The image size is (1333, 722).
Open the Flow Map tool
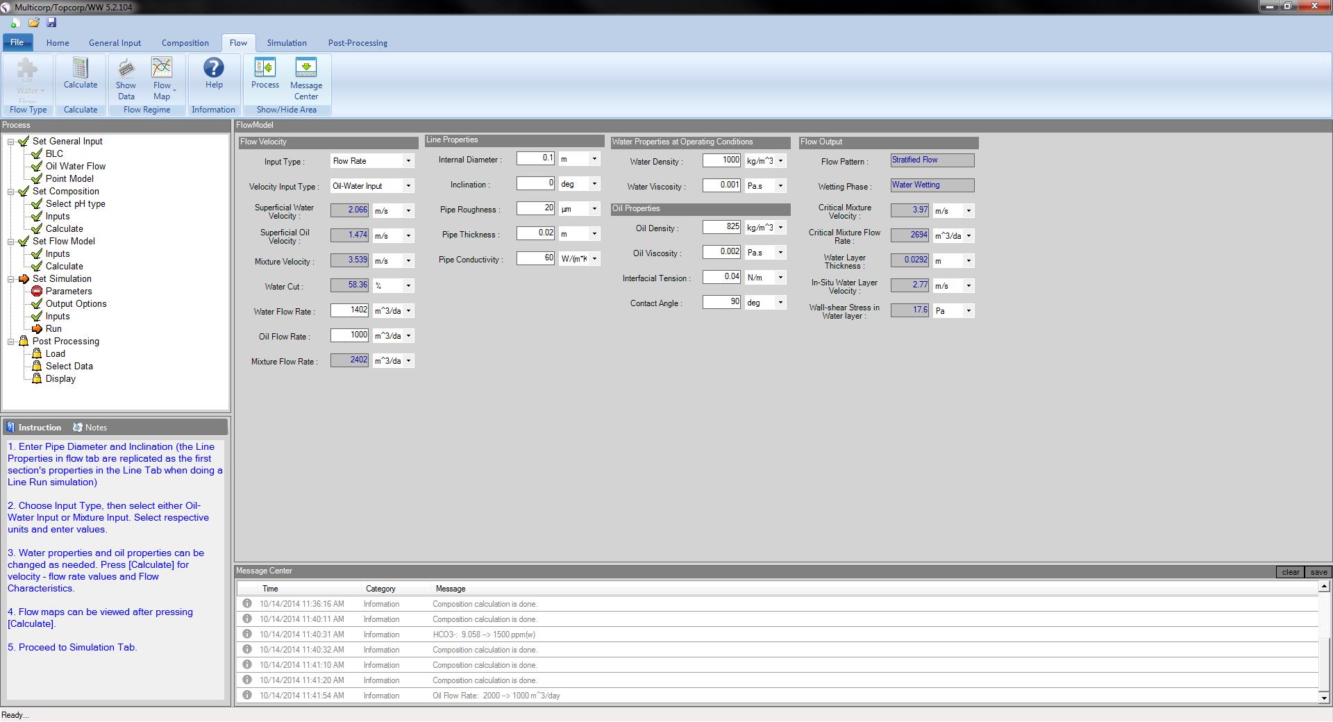162,78
